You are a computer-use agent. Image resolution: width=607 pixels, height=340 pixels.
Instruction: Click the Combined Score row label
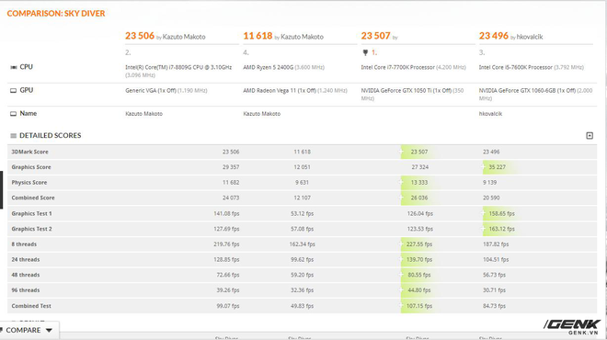coord(33,198)
